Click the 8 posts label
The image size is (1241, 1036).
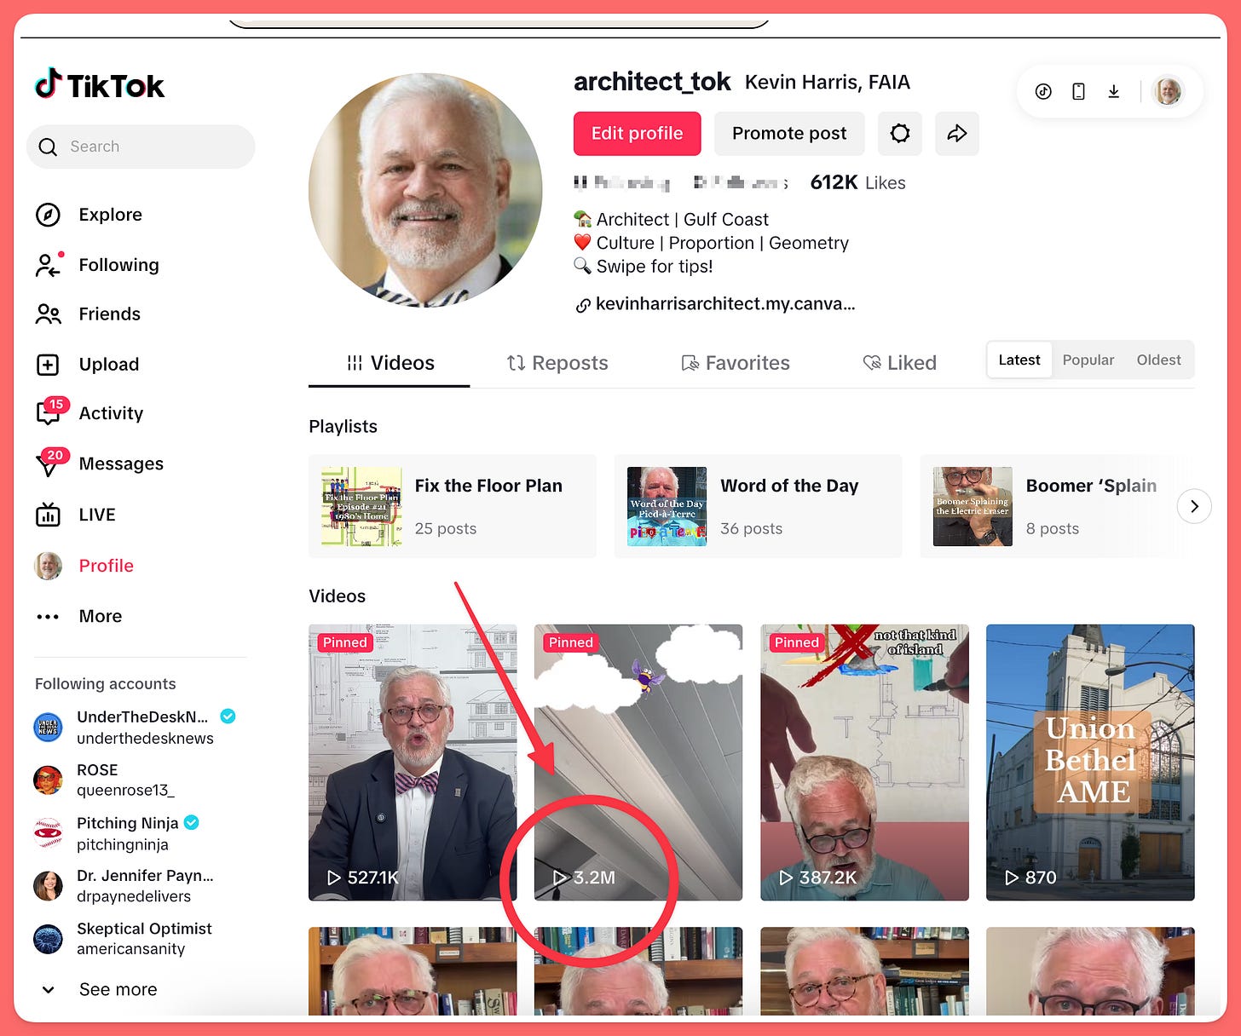[x=1053, y=528]
